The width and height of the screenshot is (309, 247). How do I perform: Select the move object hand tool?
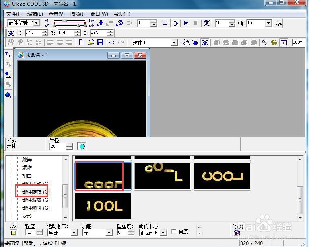click(186, 42)
